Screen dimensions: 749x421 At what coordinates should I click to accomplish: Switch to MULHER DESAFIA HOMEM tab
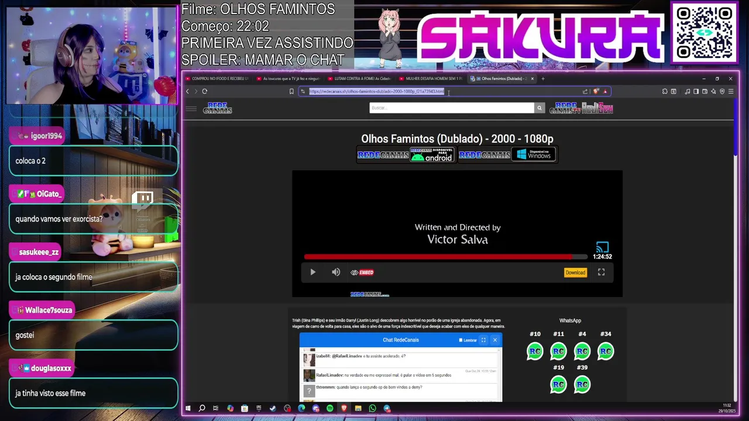coord(431,78)
